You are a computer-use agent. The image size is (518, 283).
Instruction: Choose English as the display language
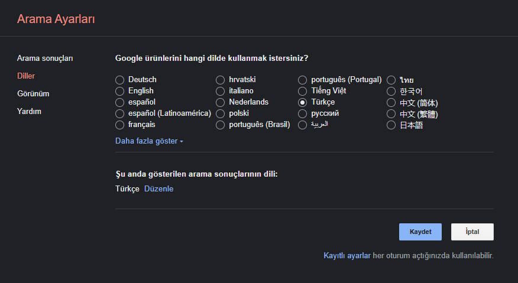(x=119, y=91)
